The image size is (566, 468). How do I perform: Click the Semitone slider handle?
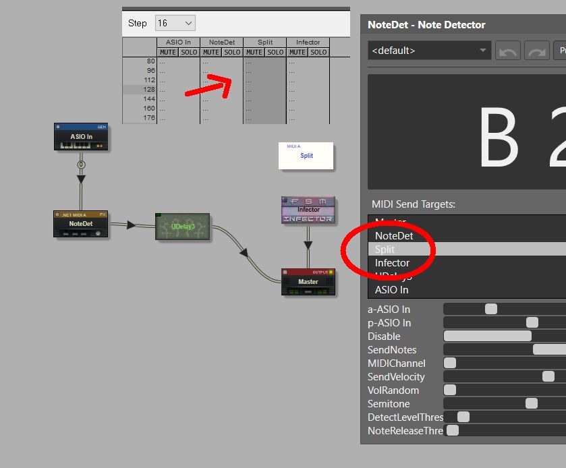(531, 403)
